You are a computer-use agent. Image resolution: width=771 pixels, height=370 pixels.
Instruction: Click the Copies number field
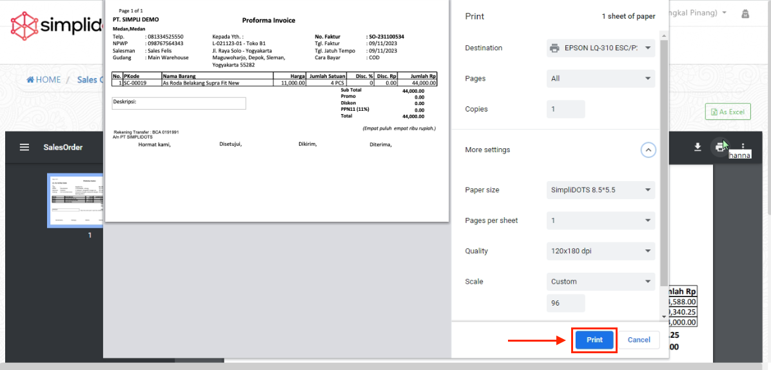pyautogui.click(x=565, y=110)
